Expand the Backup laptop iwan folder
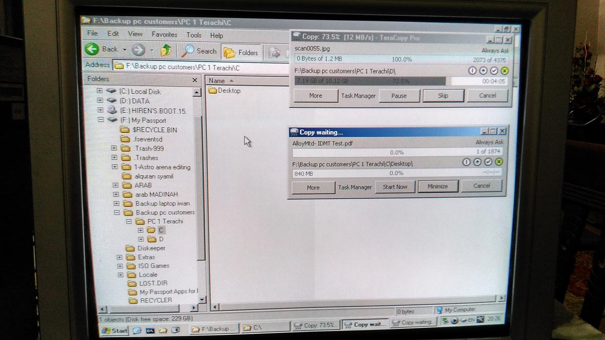 click(116, 203)
